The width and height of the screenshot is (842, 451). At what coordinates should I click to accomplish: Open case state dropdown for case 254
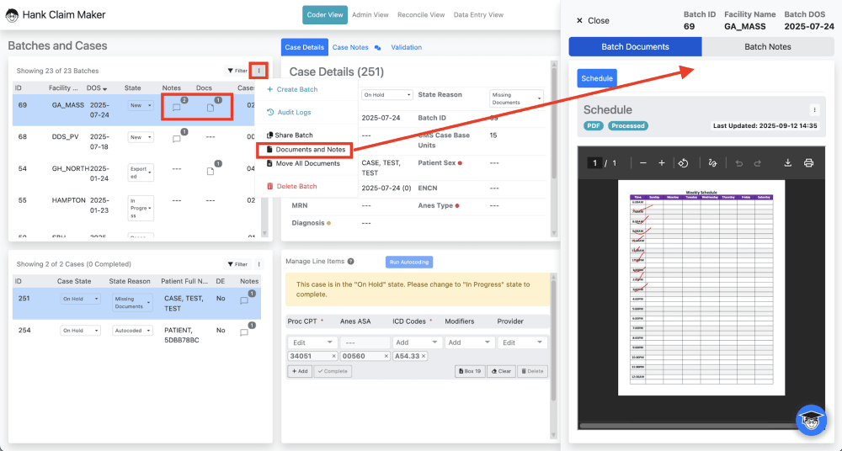(81, 331)
